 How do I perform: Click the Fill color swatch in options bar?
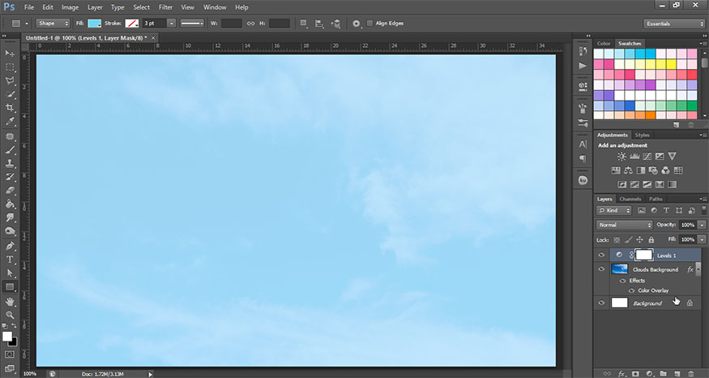tap(94, 24)
